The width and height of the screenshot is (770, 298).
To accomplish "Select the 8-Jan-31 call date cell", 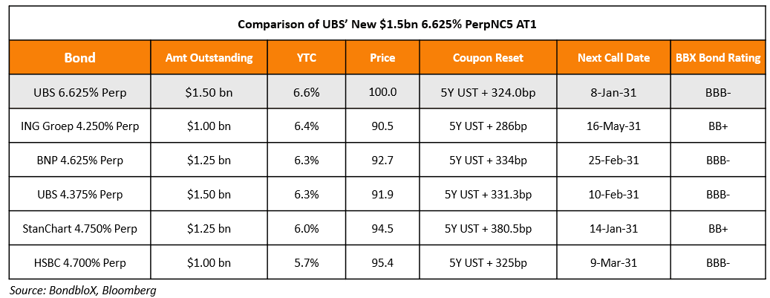I will click(x=613, y=92).
